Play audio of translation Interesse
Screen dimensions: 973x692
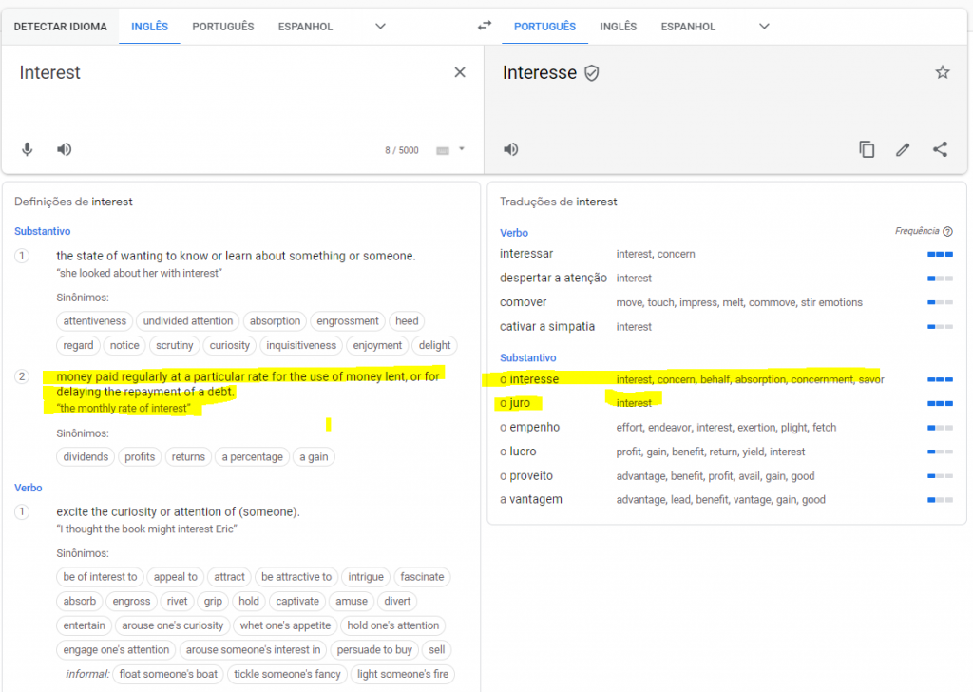pos(511,149)
